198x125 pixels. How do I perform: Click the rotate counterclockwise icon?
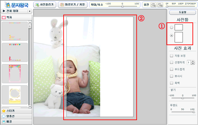[x=160, y=5]
